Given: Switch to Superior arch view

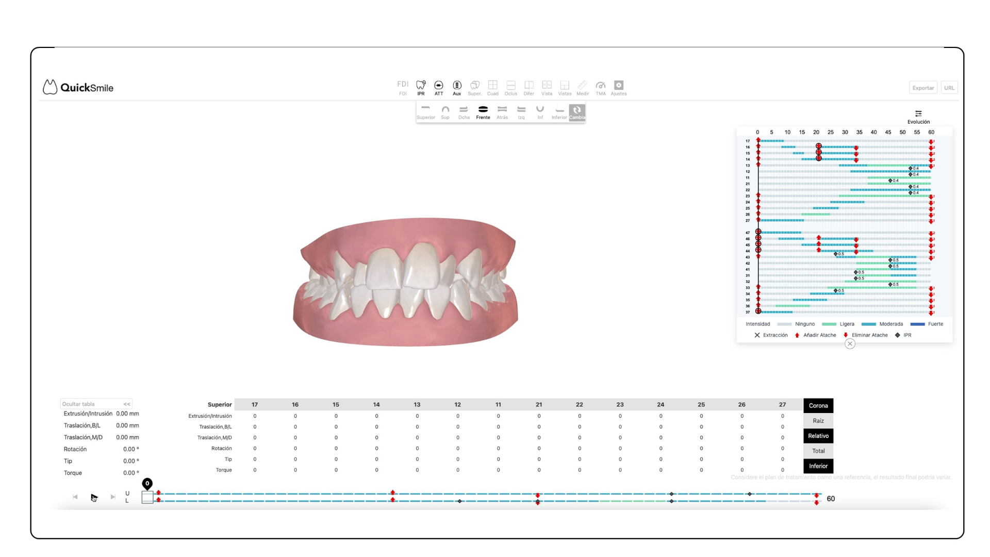Looking at the screenshot, I should point(426,112).
